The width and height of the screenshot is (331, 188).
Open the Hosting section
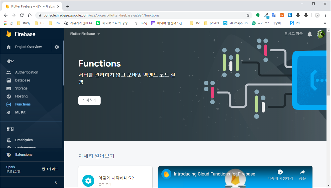pyautogui.click(x=21, y=96)
